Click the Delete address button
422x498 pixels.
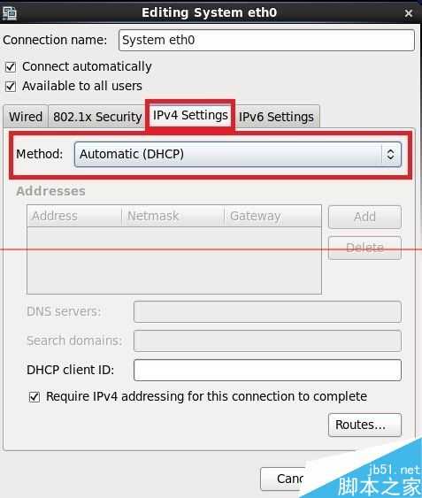point(364,248)
